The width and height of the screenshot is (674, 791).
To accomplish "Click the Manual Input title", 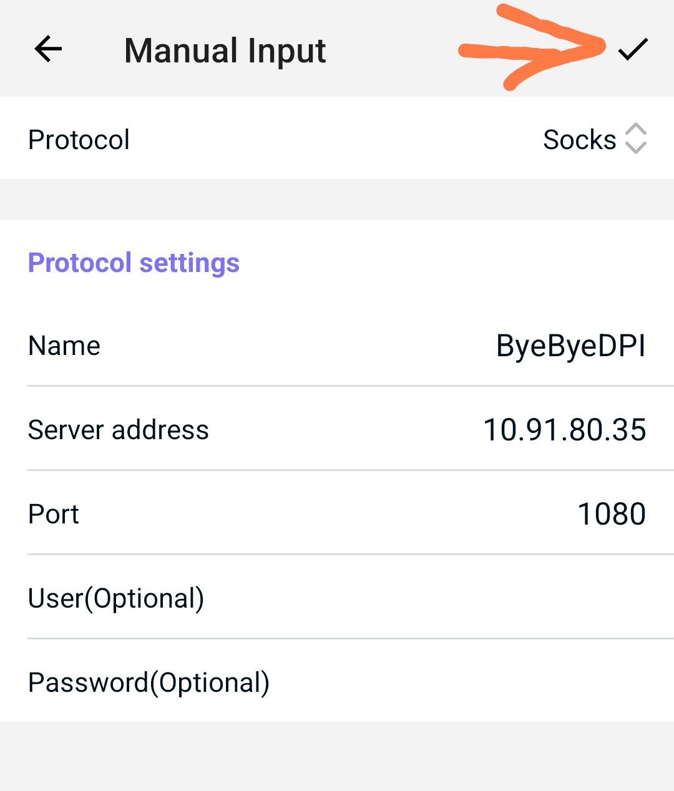I will 225,51.
